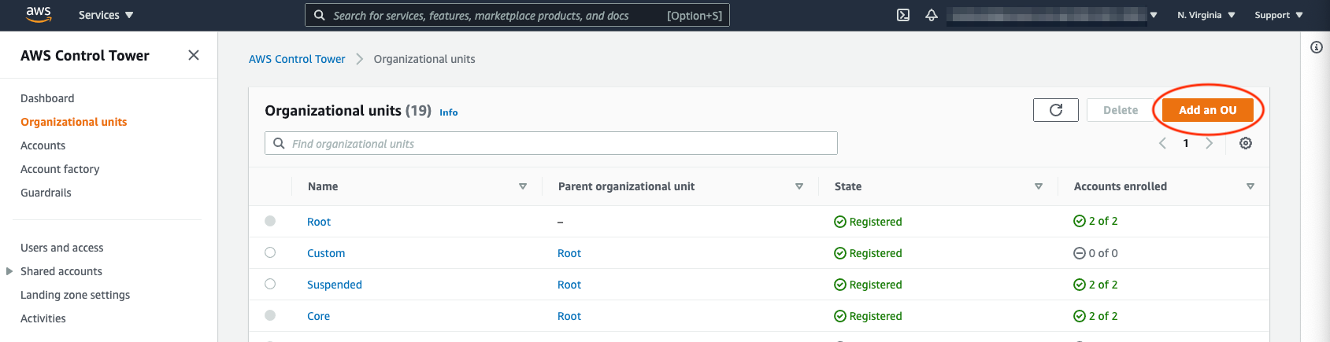Screen dimensions: 1330x342
Task: Select the Core OU radio button
Action: 270,315
